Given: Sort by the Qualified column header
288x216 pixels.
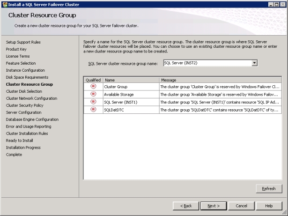Looking at the screenshot, I should (93, 80).
